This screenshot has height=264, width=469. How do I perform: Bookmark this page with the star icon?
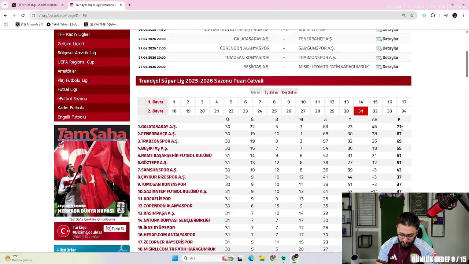412,15
